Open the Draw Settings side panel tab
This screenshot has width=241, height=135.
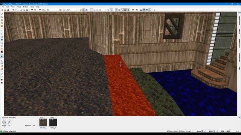coord(239,43)
